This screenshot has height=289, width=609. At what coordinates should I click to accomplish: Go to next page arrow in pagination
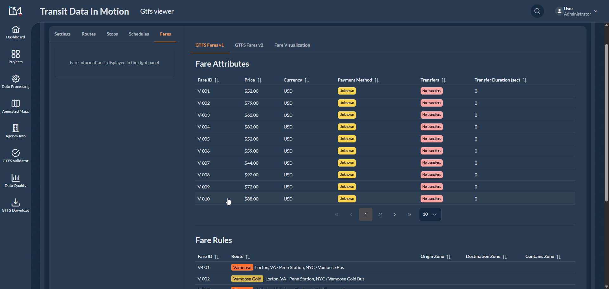[395, 214]
